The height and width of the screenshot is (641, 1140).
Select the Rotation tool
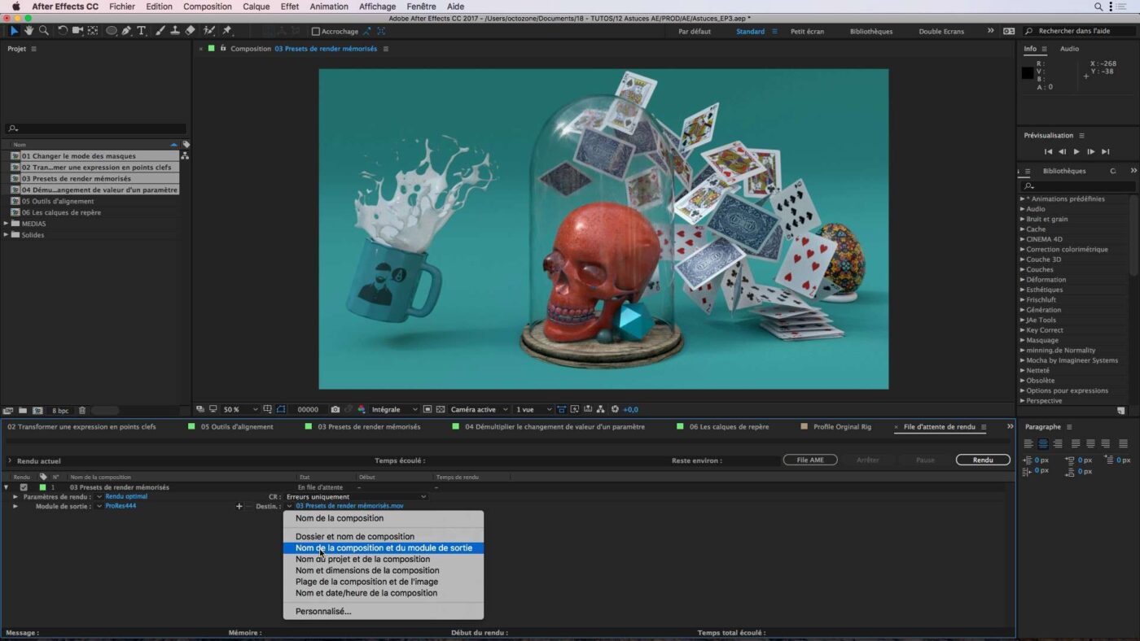pos(63,31)
